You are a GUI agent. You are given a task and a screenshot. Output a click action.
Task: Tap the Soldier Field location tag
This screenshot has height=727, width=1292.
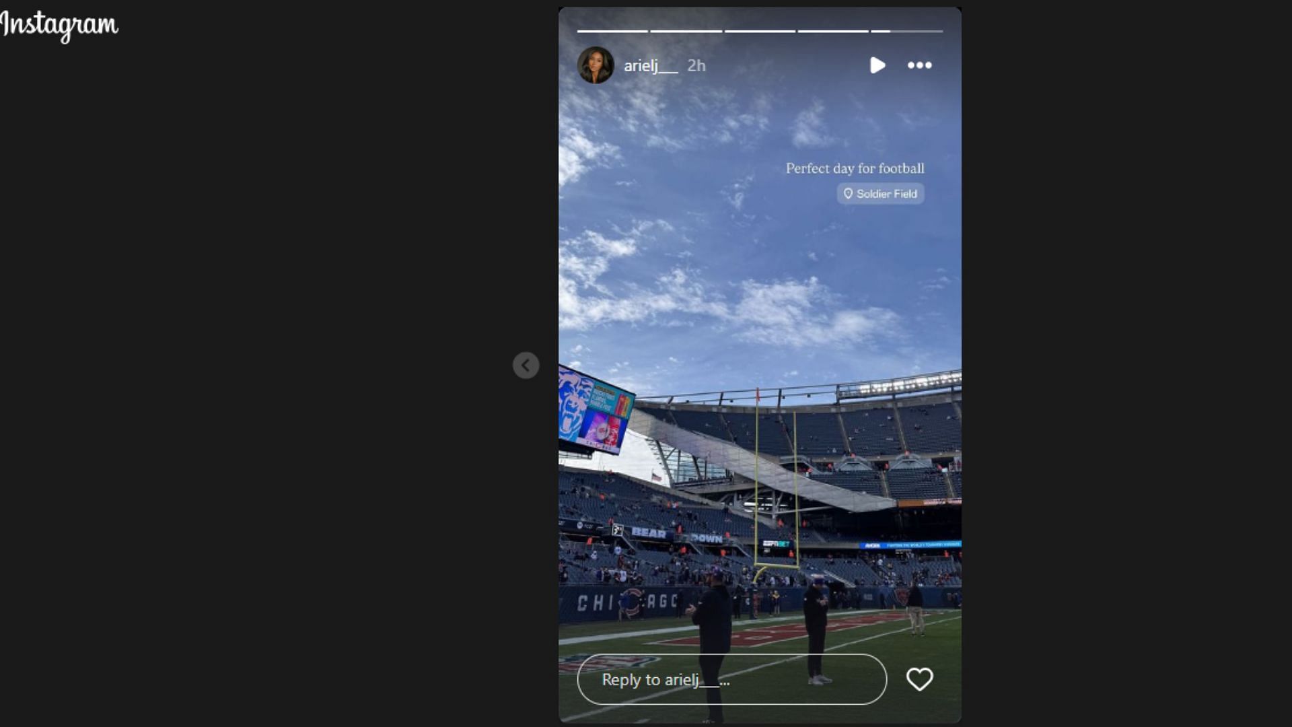(x=880, y=193)
